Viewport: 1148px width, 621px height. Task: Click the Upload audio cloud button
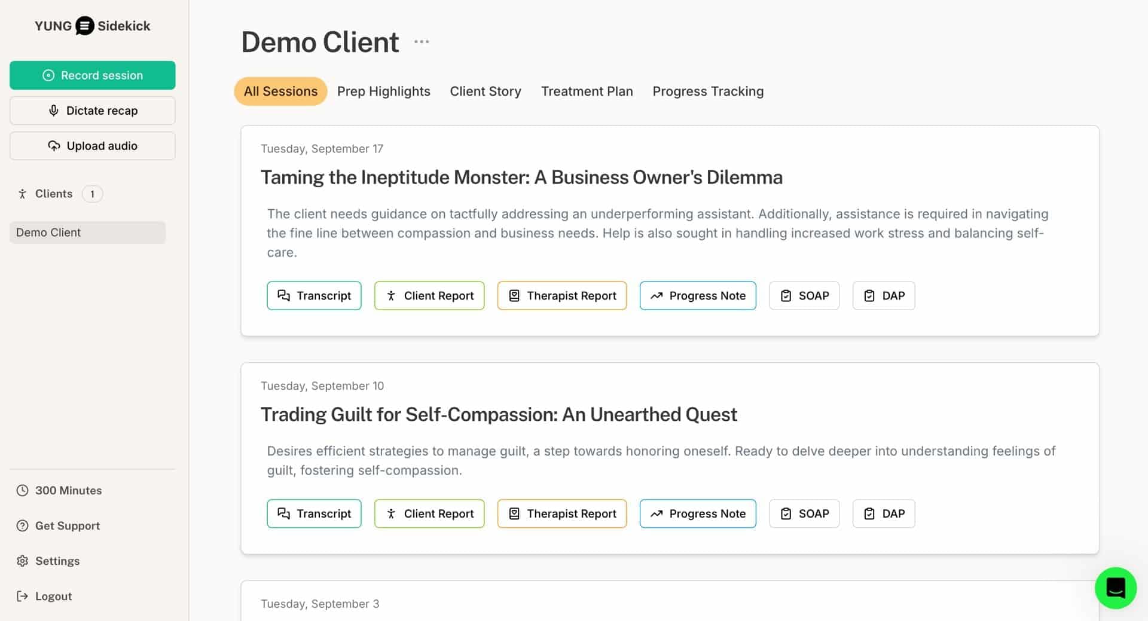click(x=92, y=146)
